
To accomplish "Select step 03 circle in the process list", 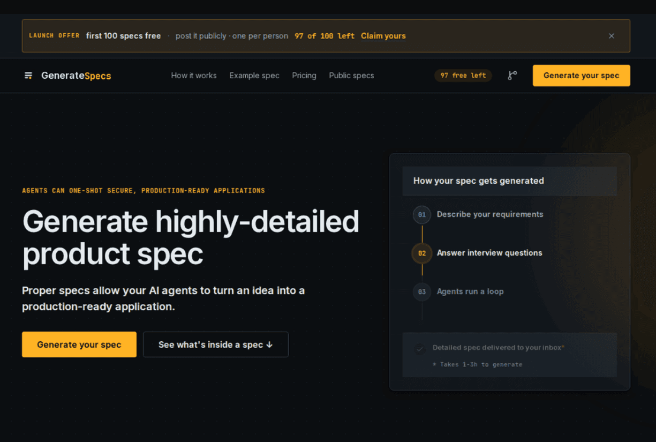I will (422, 292).
